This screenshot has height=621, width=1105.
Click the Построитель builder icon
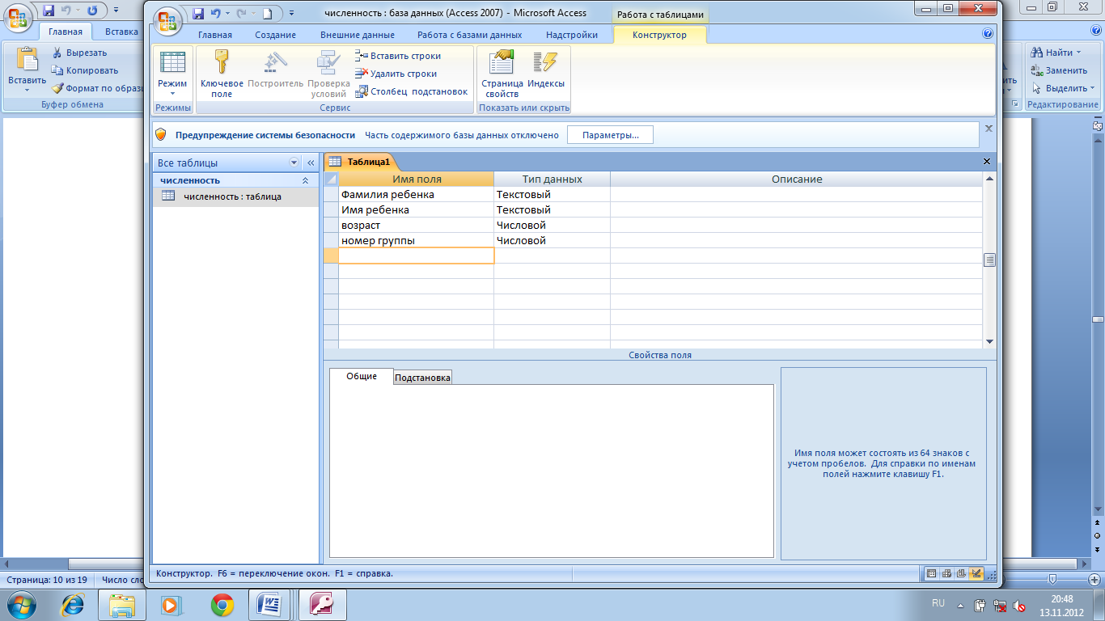276,70
